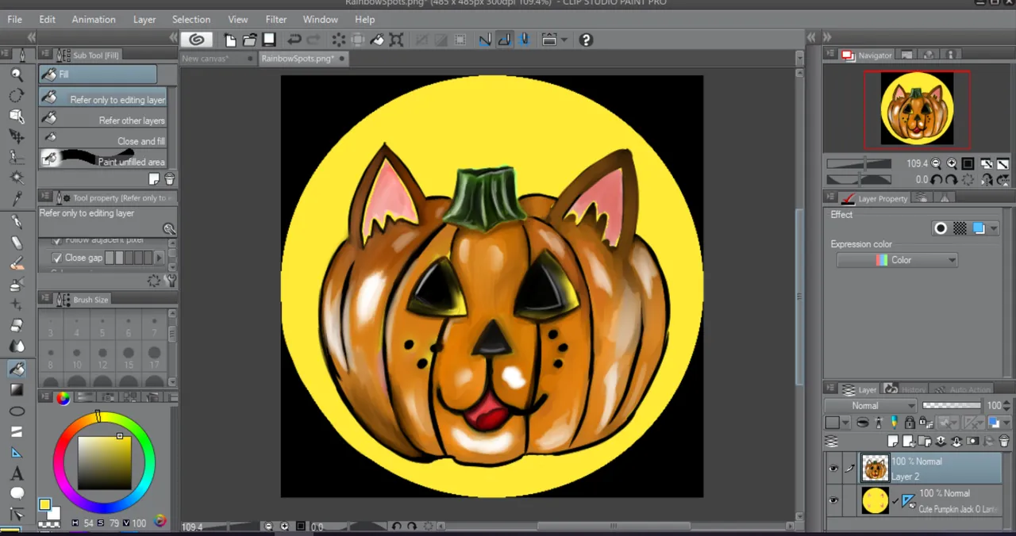Expand the Close gap level arrow
The image size is (1016, 536).
pyautogui.click(x=159, y=258)
